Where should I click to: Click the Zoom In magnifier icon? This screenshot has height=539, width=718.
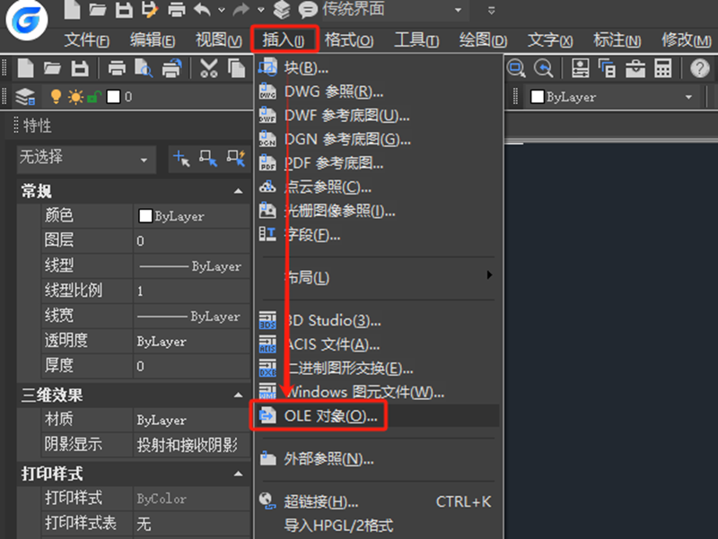pyautogui.click(x=516, y=69)
